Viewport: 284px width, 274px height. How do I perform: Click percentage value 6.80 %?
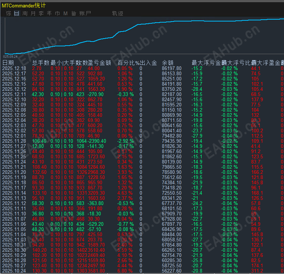point(125,271)
